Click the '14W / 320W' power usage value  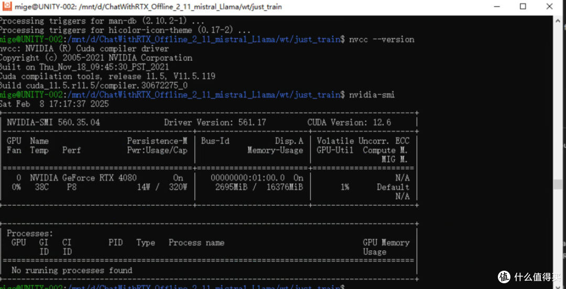coord(162,187)
